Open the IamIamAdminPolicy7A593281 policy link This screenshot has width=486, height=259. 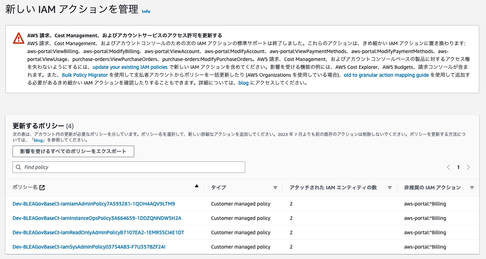(x=94, y=203)
